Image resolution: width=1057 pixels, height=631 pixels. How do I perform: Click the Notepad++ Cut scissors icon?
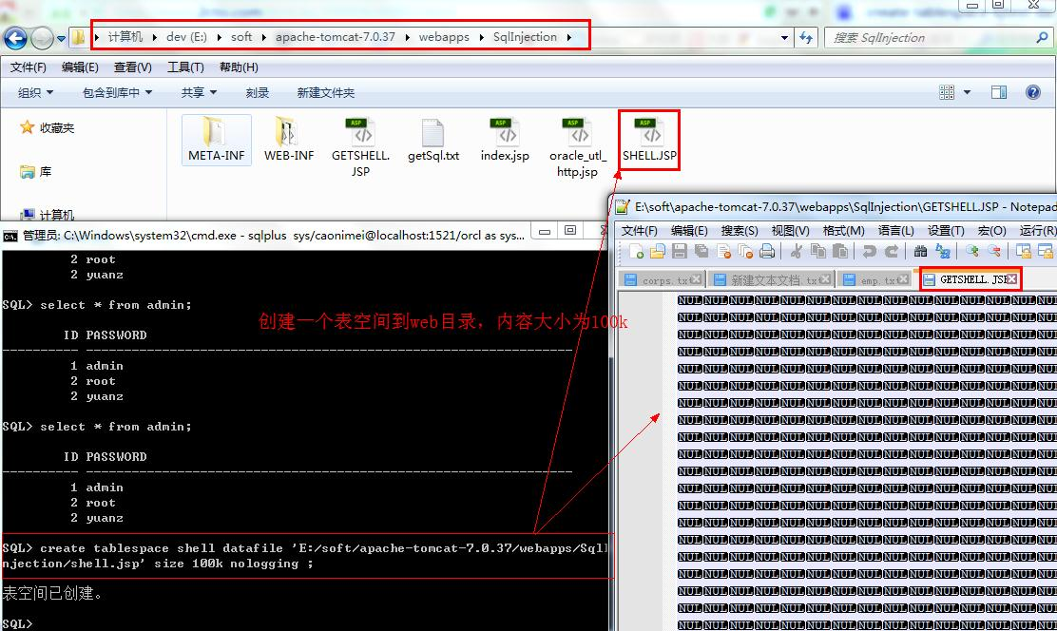click(797, 252)
